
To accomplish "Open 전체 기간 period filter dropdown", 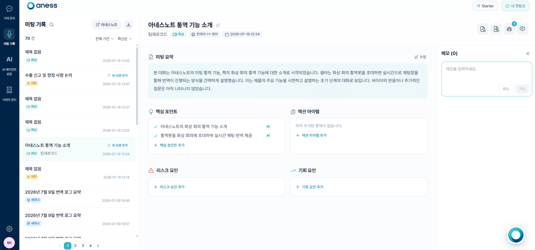I will pos(104,39).
